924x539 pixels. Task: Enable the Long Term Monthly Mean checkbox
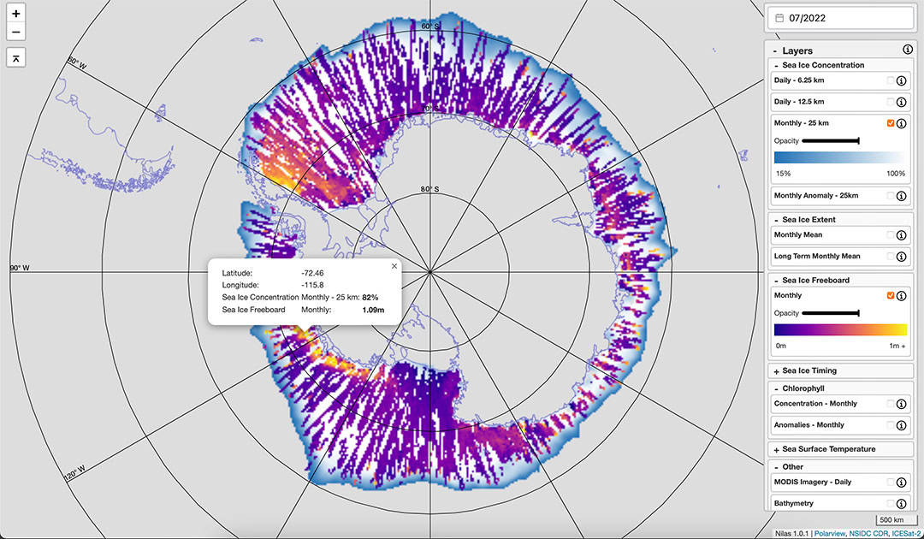[x=890, y=256]
